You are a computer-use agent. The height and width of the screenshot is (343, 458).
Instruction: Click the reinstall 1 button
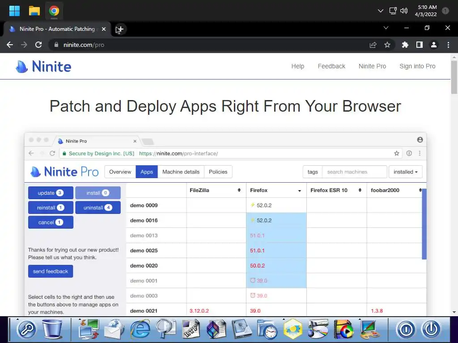point(51,207)
